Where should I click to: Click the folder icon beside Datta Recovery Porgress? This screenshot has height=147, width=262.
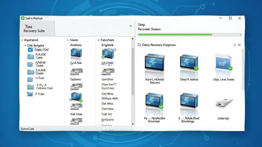click(x=139, y=45)
